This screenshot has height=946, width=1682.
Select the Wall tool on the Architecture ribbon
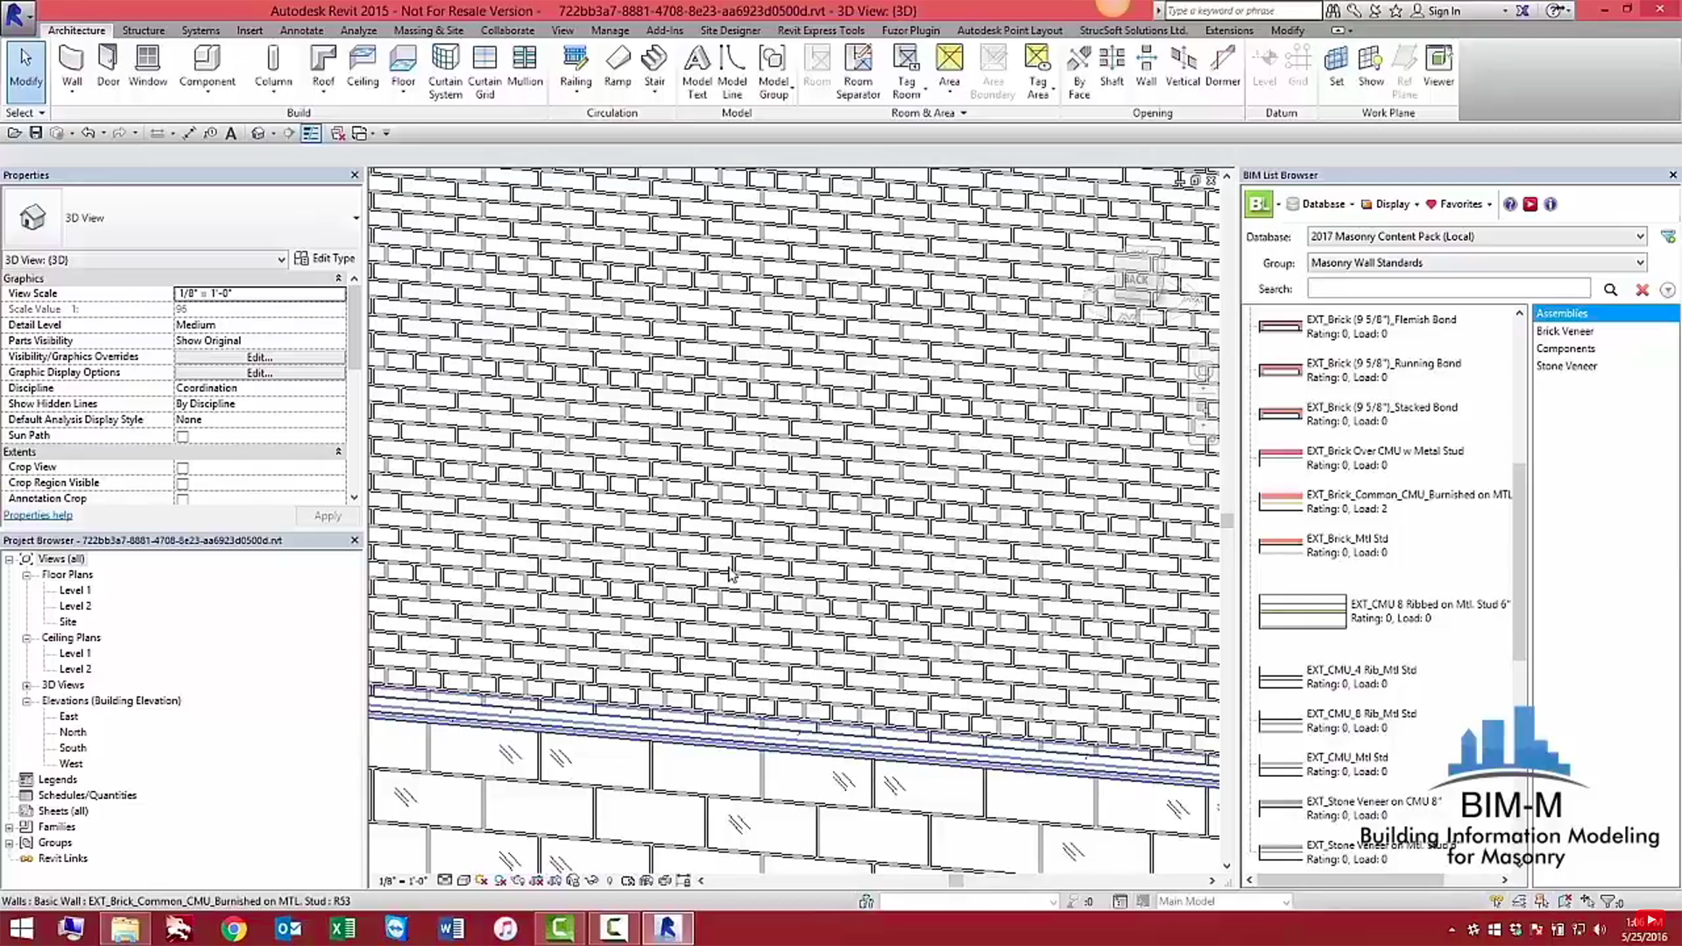(x=71, y=66)
